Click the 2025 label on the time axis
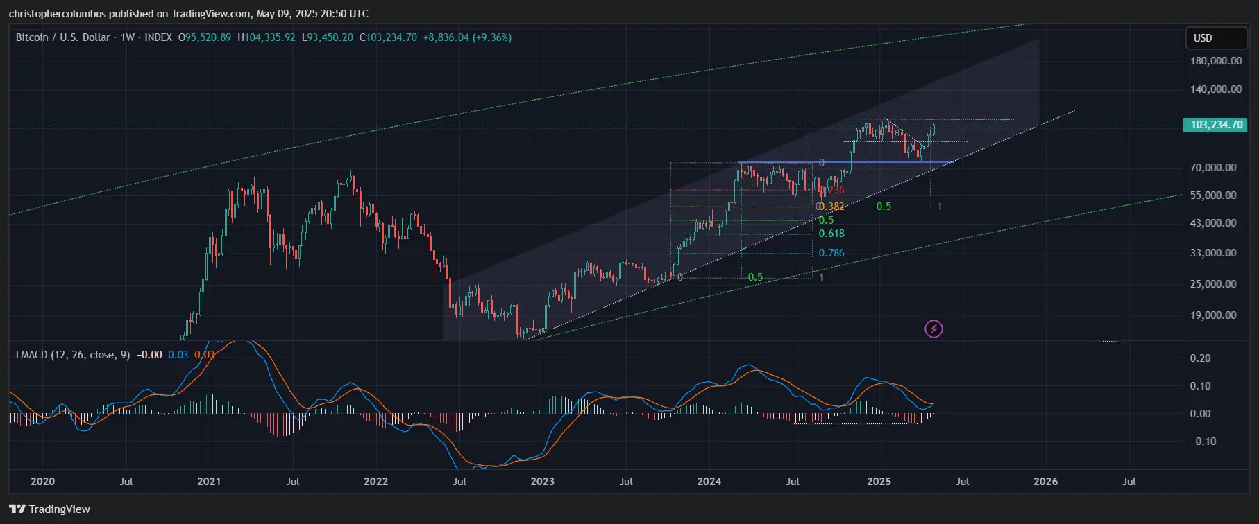 click(x=879, y=481)
